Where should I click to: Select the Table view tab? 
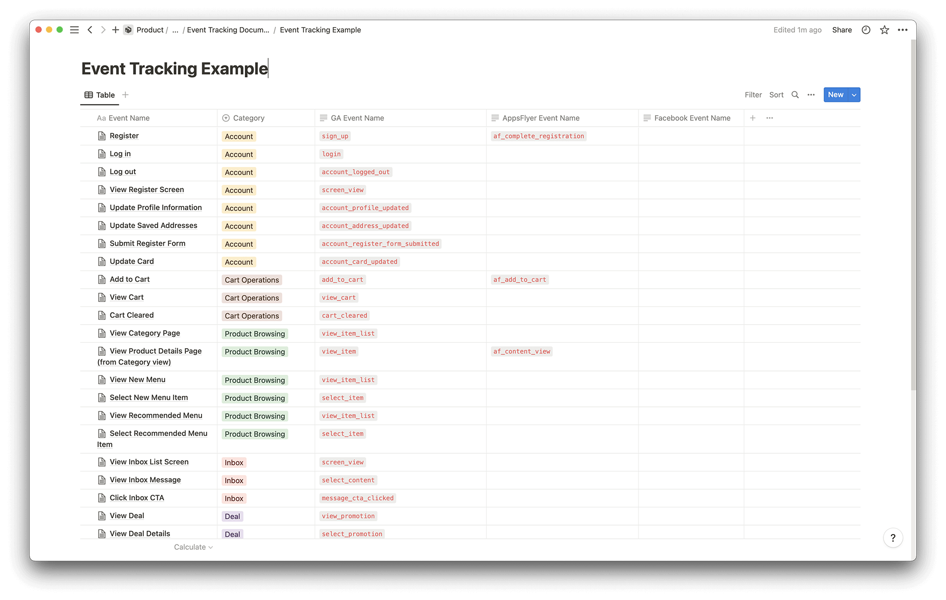[100, 95]
